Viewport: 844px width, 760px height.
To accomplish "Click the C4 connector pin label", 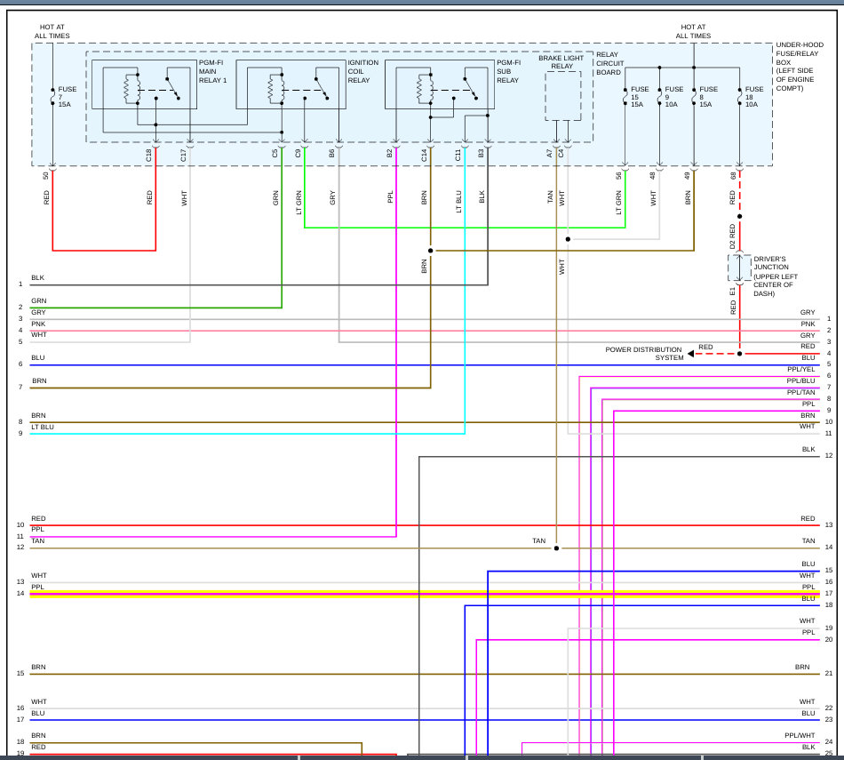I will click(561, 154).
